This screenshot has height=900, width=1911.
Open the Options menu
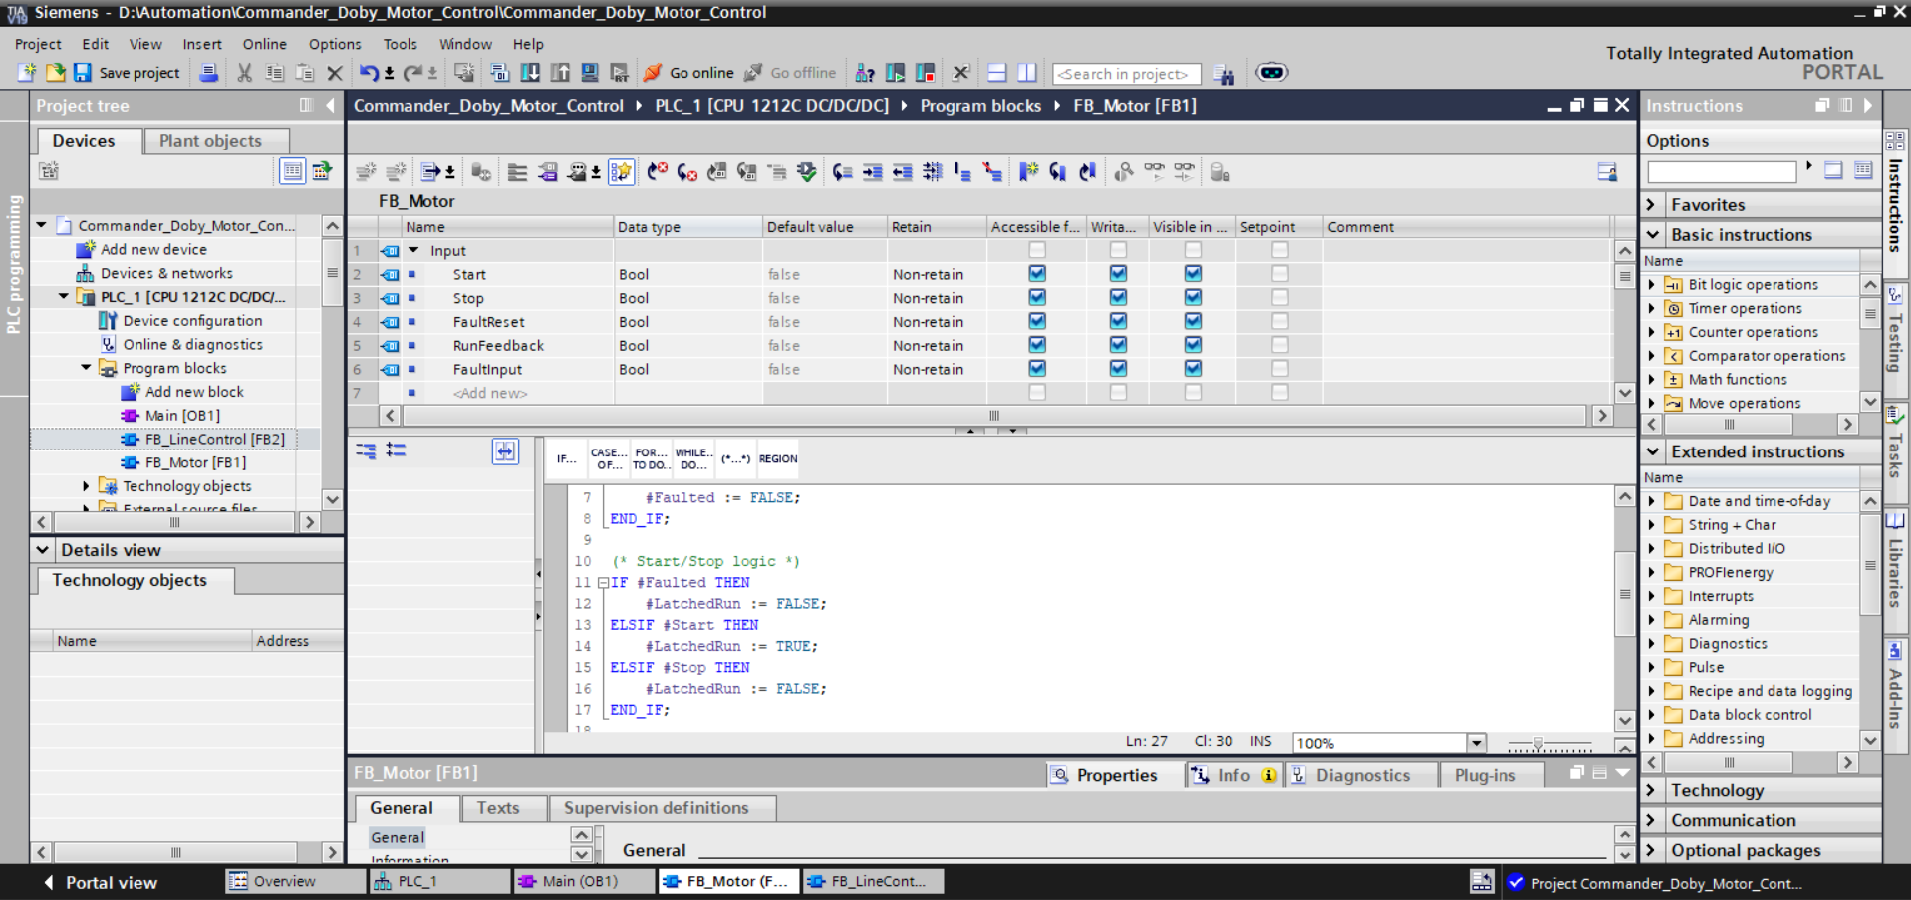point(335,44)
